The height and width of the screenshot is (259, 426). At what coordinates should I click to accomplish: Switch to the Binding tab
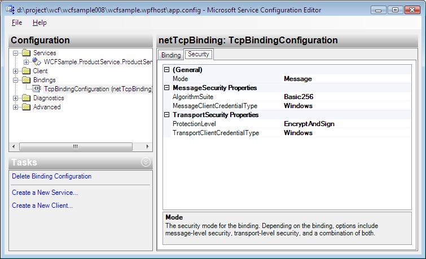point(171,55)
